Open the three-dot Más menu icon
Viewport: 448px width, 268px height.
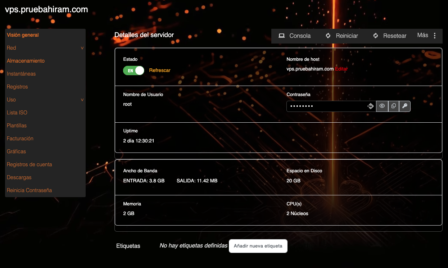[435, 36]
